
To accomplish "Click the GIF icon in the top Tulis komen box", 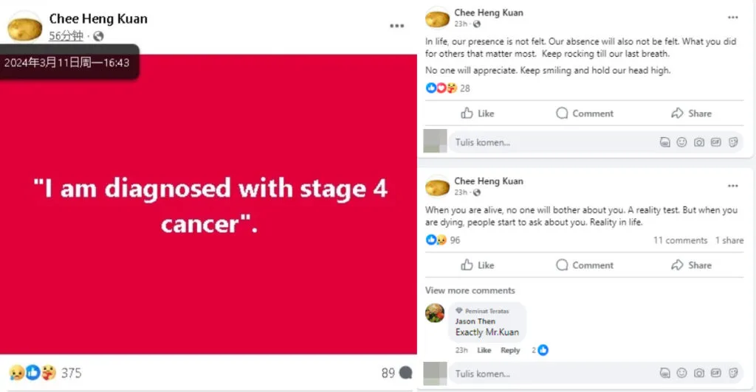I will pos(715,142).
